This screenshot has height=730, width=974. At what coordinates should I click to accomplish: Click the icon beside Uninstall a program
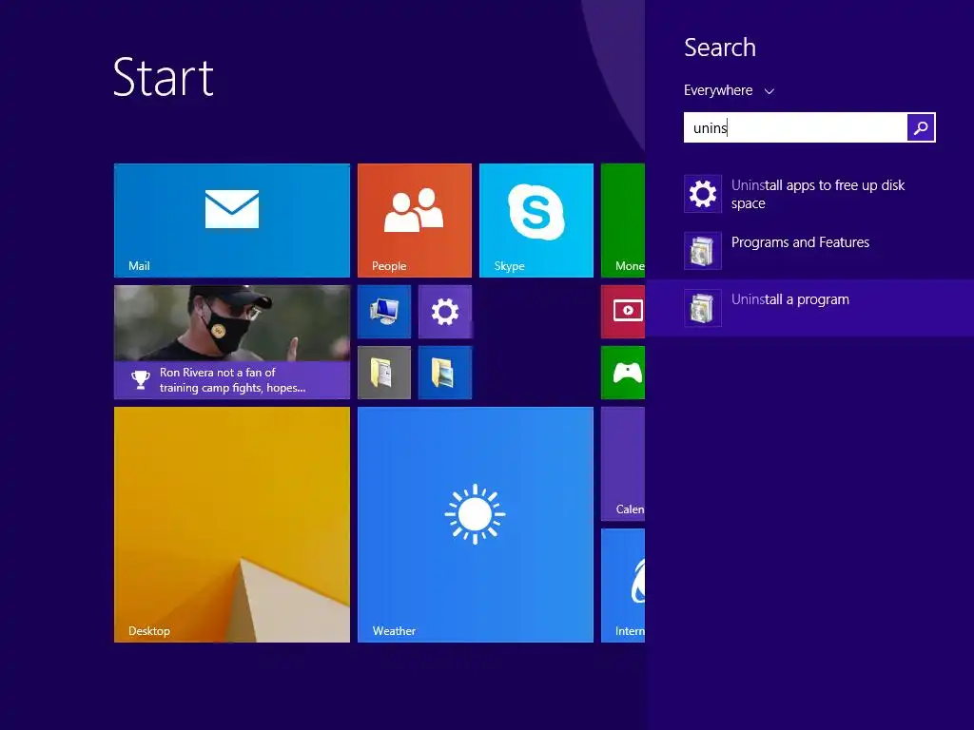coord(703,308)
